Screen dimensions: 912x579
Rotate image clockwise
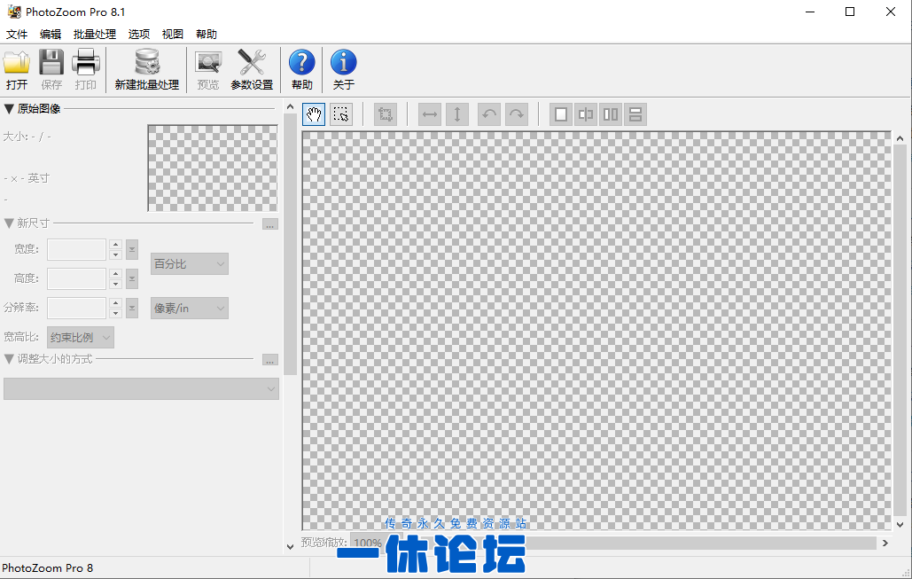tap(517, 114)
